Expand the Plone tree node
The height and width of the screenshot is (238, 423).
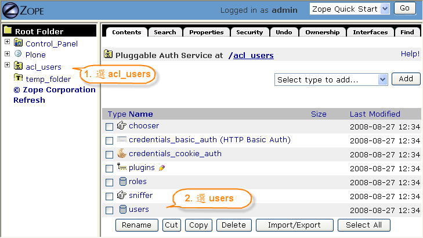[8, 53]
